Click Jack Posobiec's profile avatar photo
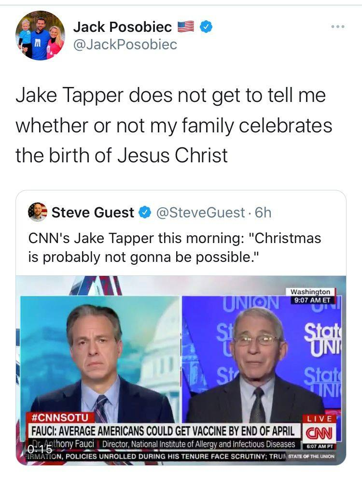 tap(40, 35)
